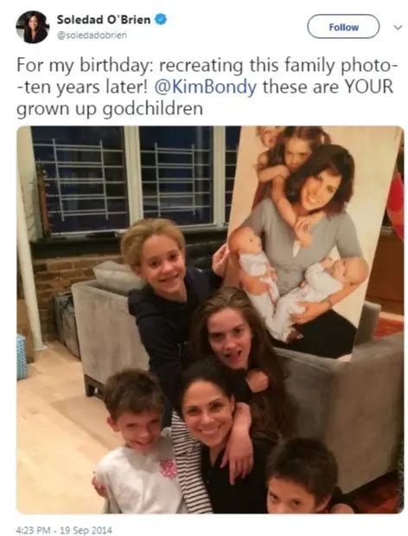Click the 19 Sep 2014 date
Viewport: 408px width, 536px height.
(86, 530)
